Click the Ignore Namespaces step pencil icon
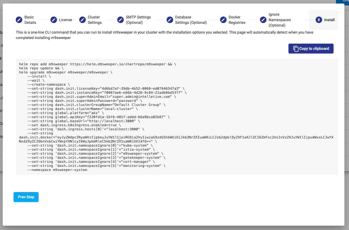The width and height of the screenshot is (349, 230). 263,20
